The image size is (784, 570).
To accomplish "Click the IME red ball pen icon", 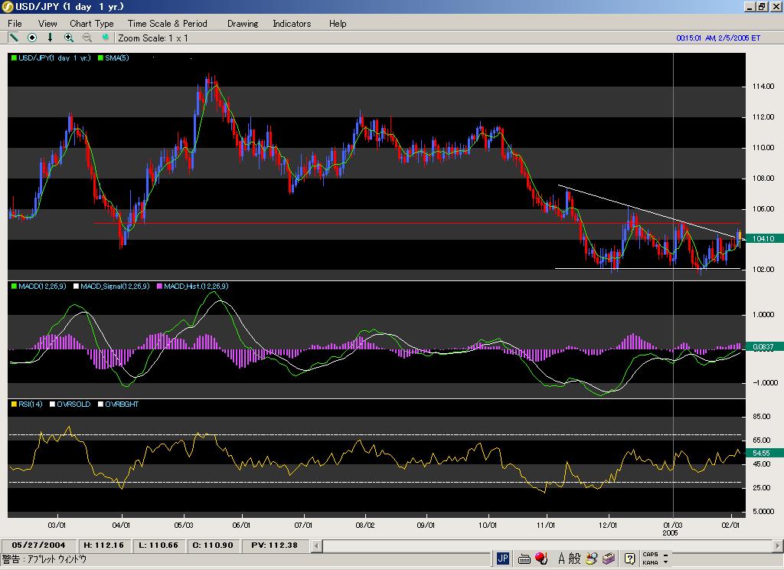I will point(541,558).
